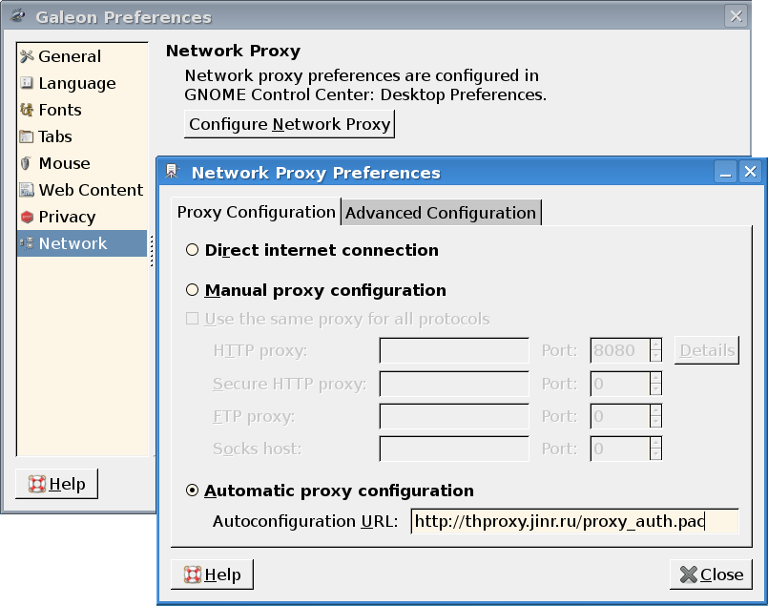Click the HTTP proxy host field
The height and width of the screenshot is (606, 768).
click(454, 350)
